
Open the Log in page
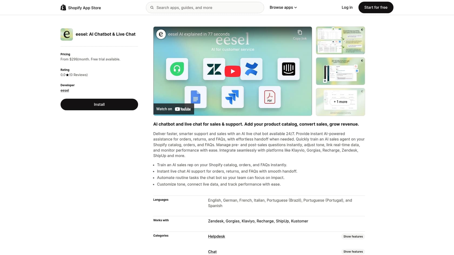[x=347, y=7]
